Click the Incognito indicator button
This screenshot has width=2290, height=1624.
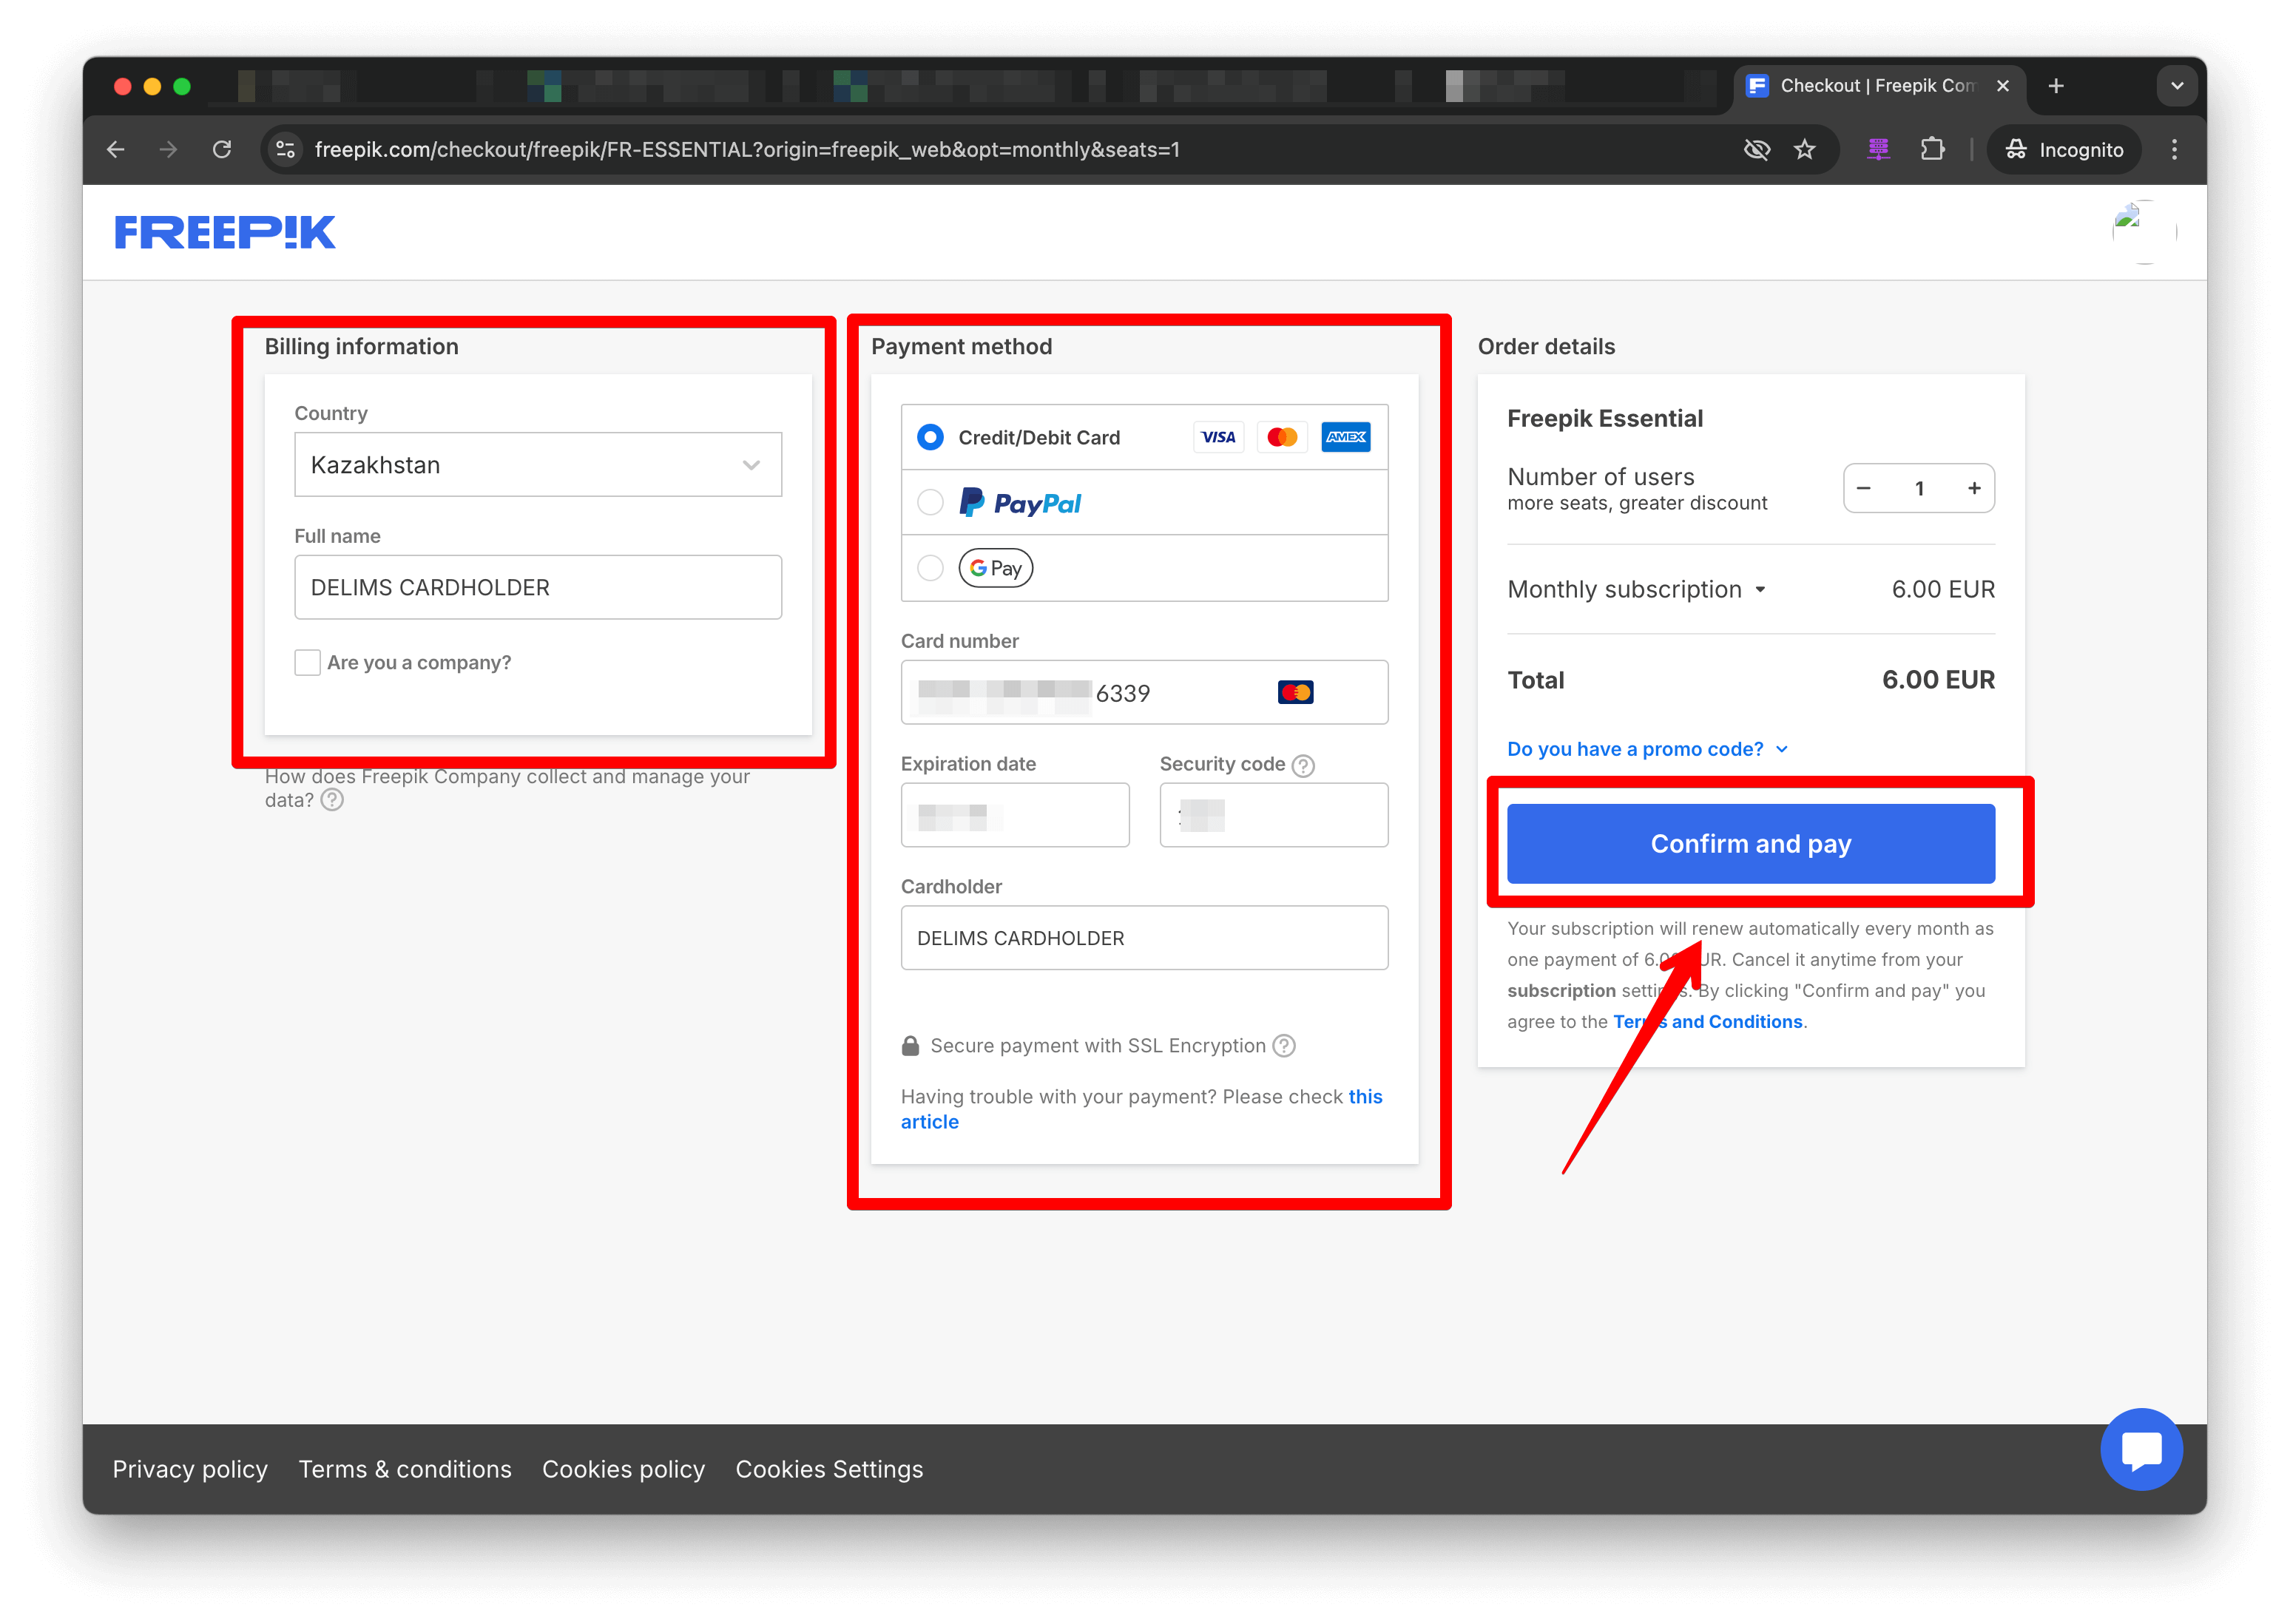coord(2064,149)
